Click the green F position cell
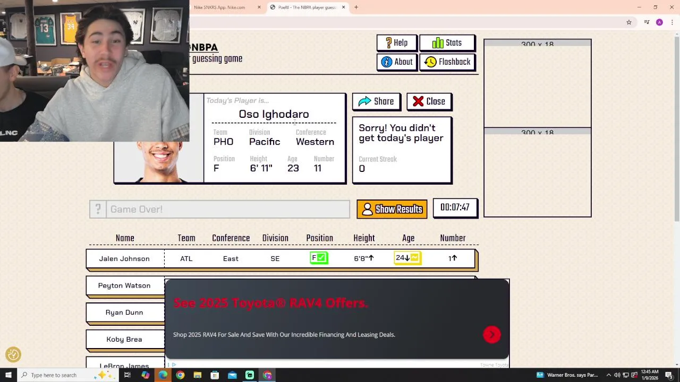680x382 pixels. pos(319,258)
